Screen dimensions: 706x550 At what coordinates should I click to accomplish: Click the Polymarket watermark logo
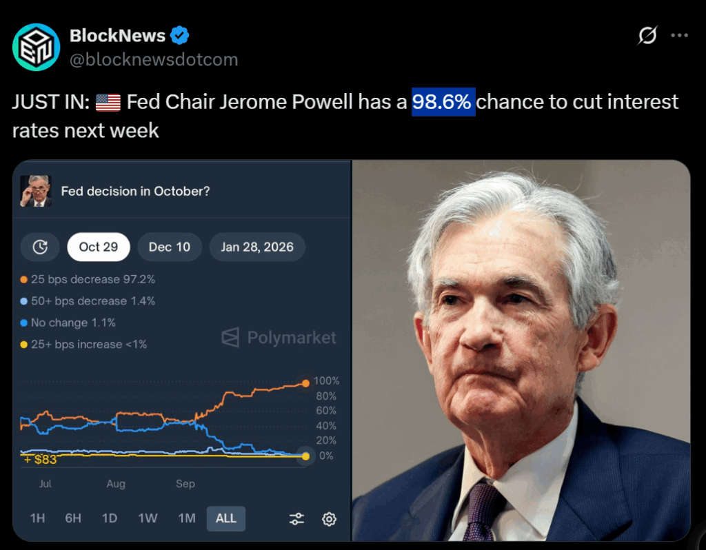(x=279, y=338)
